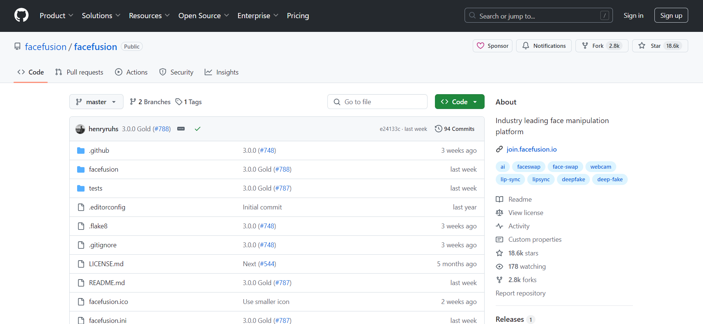703x324 pixels.
Task: Click the license scale icon
Action: (x=499, y=212)
